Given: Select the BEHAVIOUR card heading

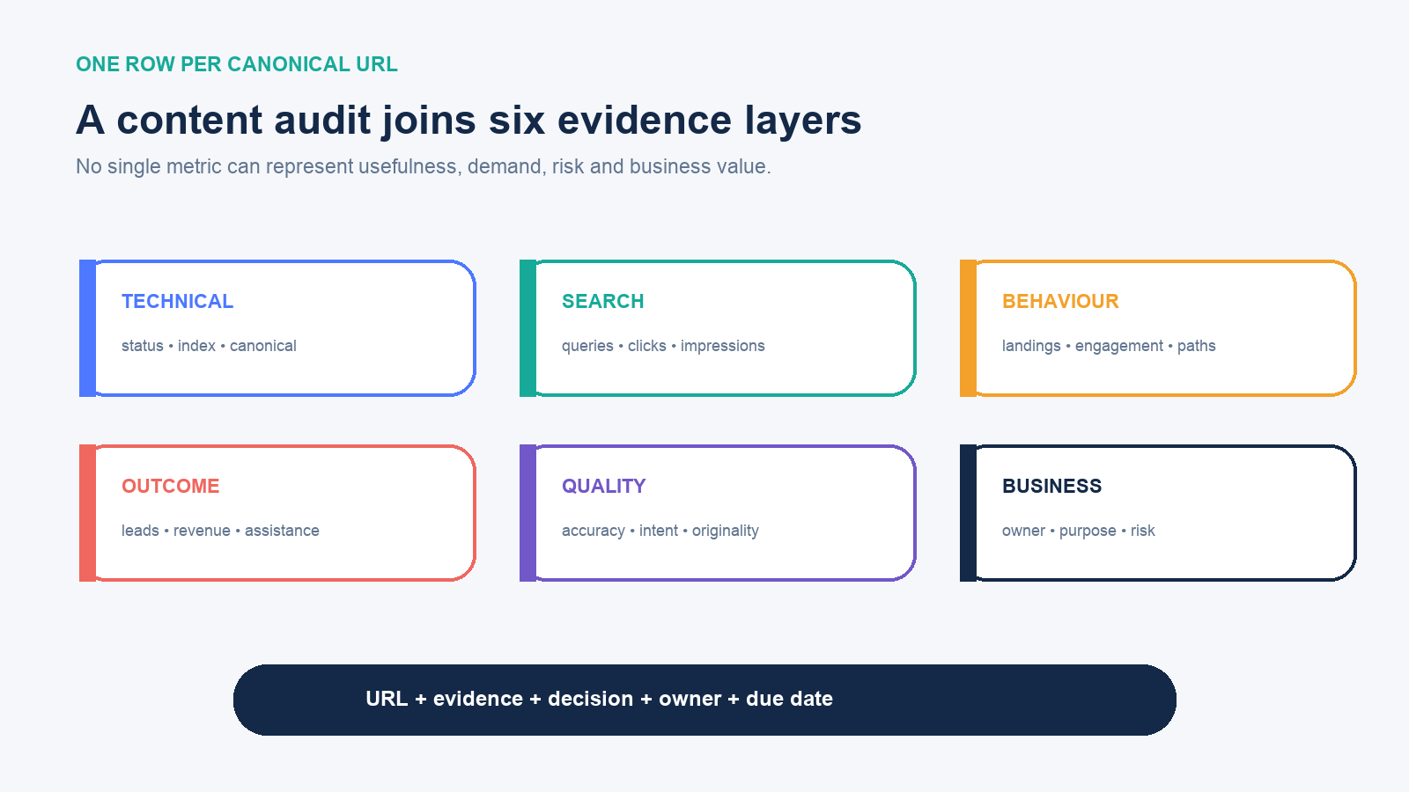Looking at the screenshot, I should pos(1060,301).
